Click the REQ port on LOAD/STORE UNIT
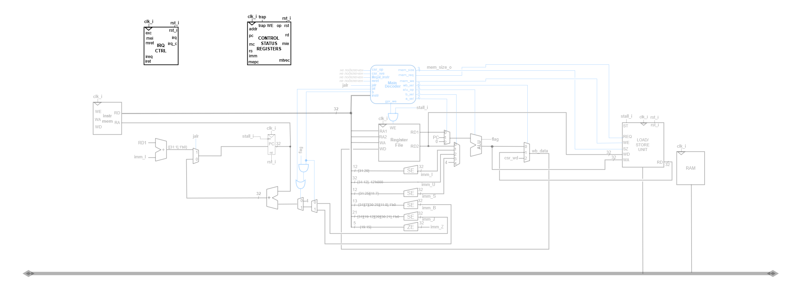Image resolution: width=793 pixels, height=288 pixels. pyautogui.click(x=627, y=137)
